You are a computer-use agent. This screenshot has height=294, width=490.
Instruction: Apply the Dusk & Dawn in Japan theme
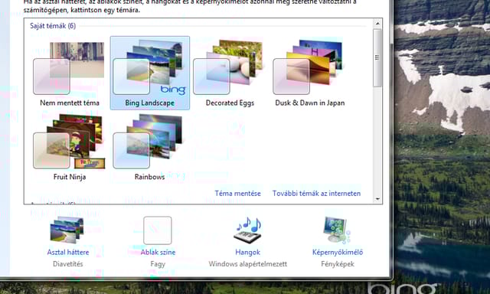click(x=309, y=73)
